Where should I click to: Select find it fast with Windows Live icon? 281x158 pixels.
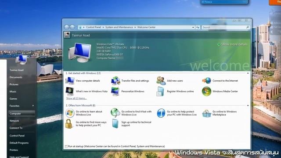point(115,113)
